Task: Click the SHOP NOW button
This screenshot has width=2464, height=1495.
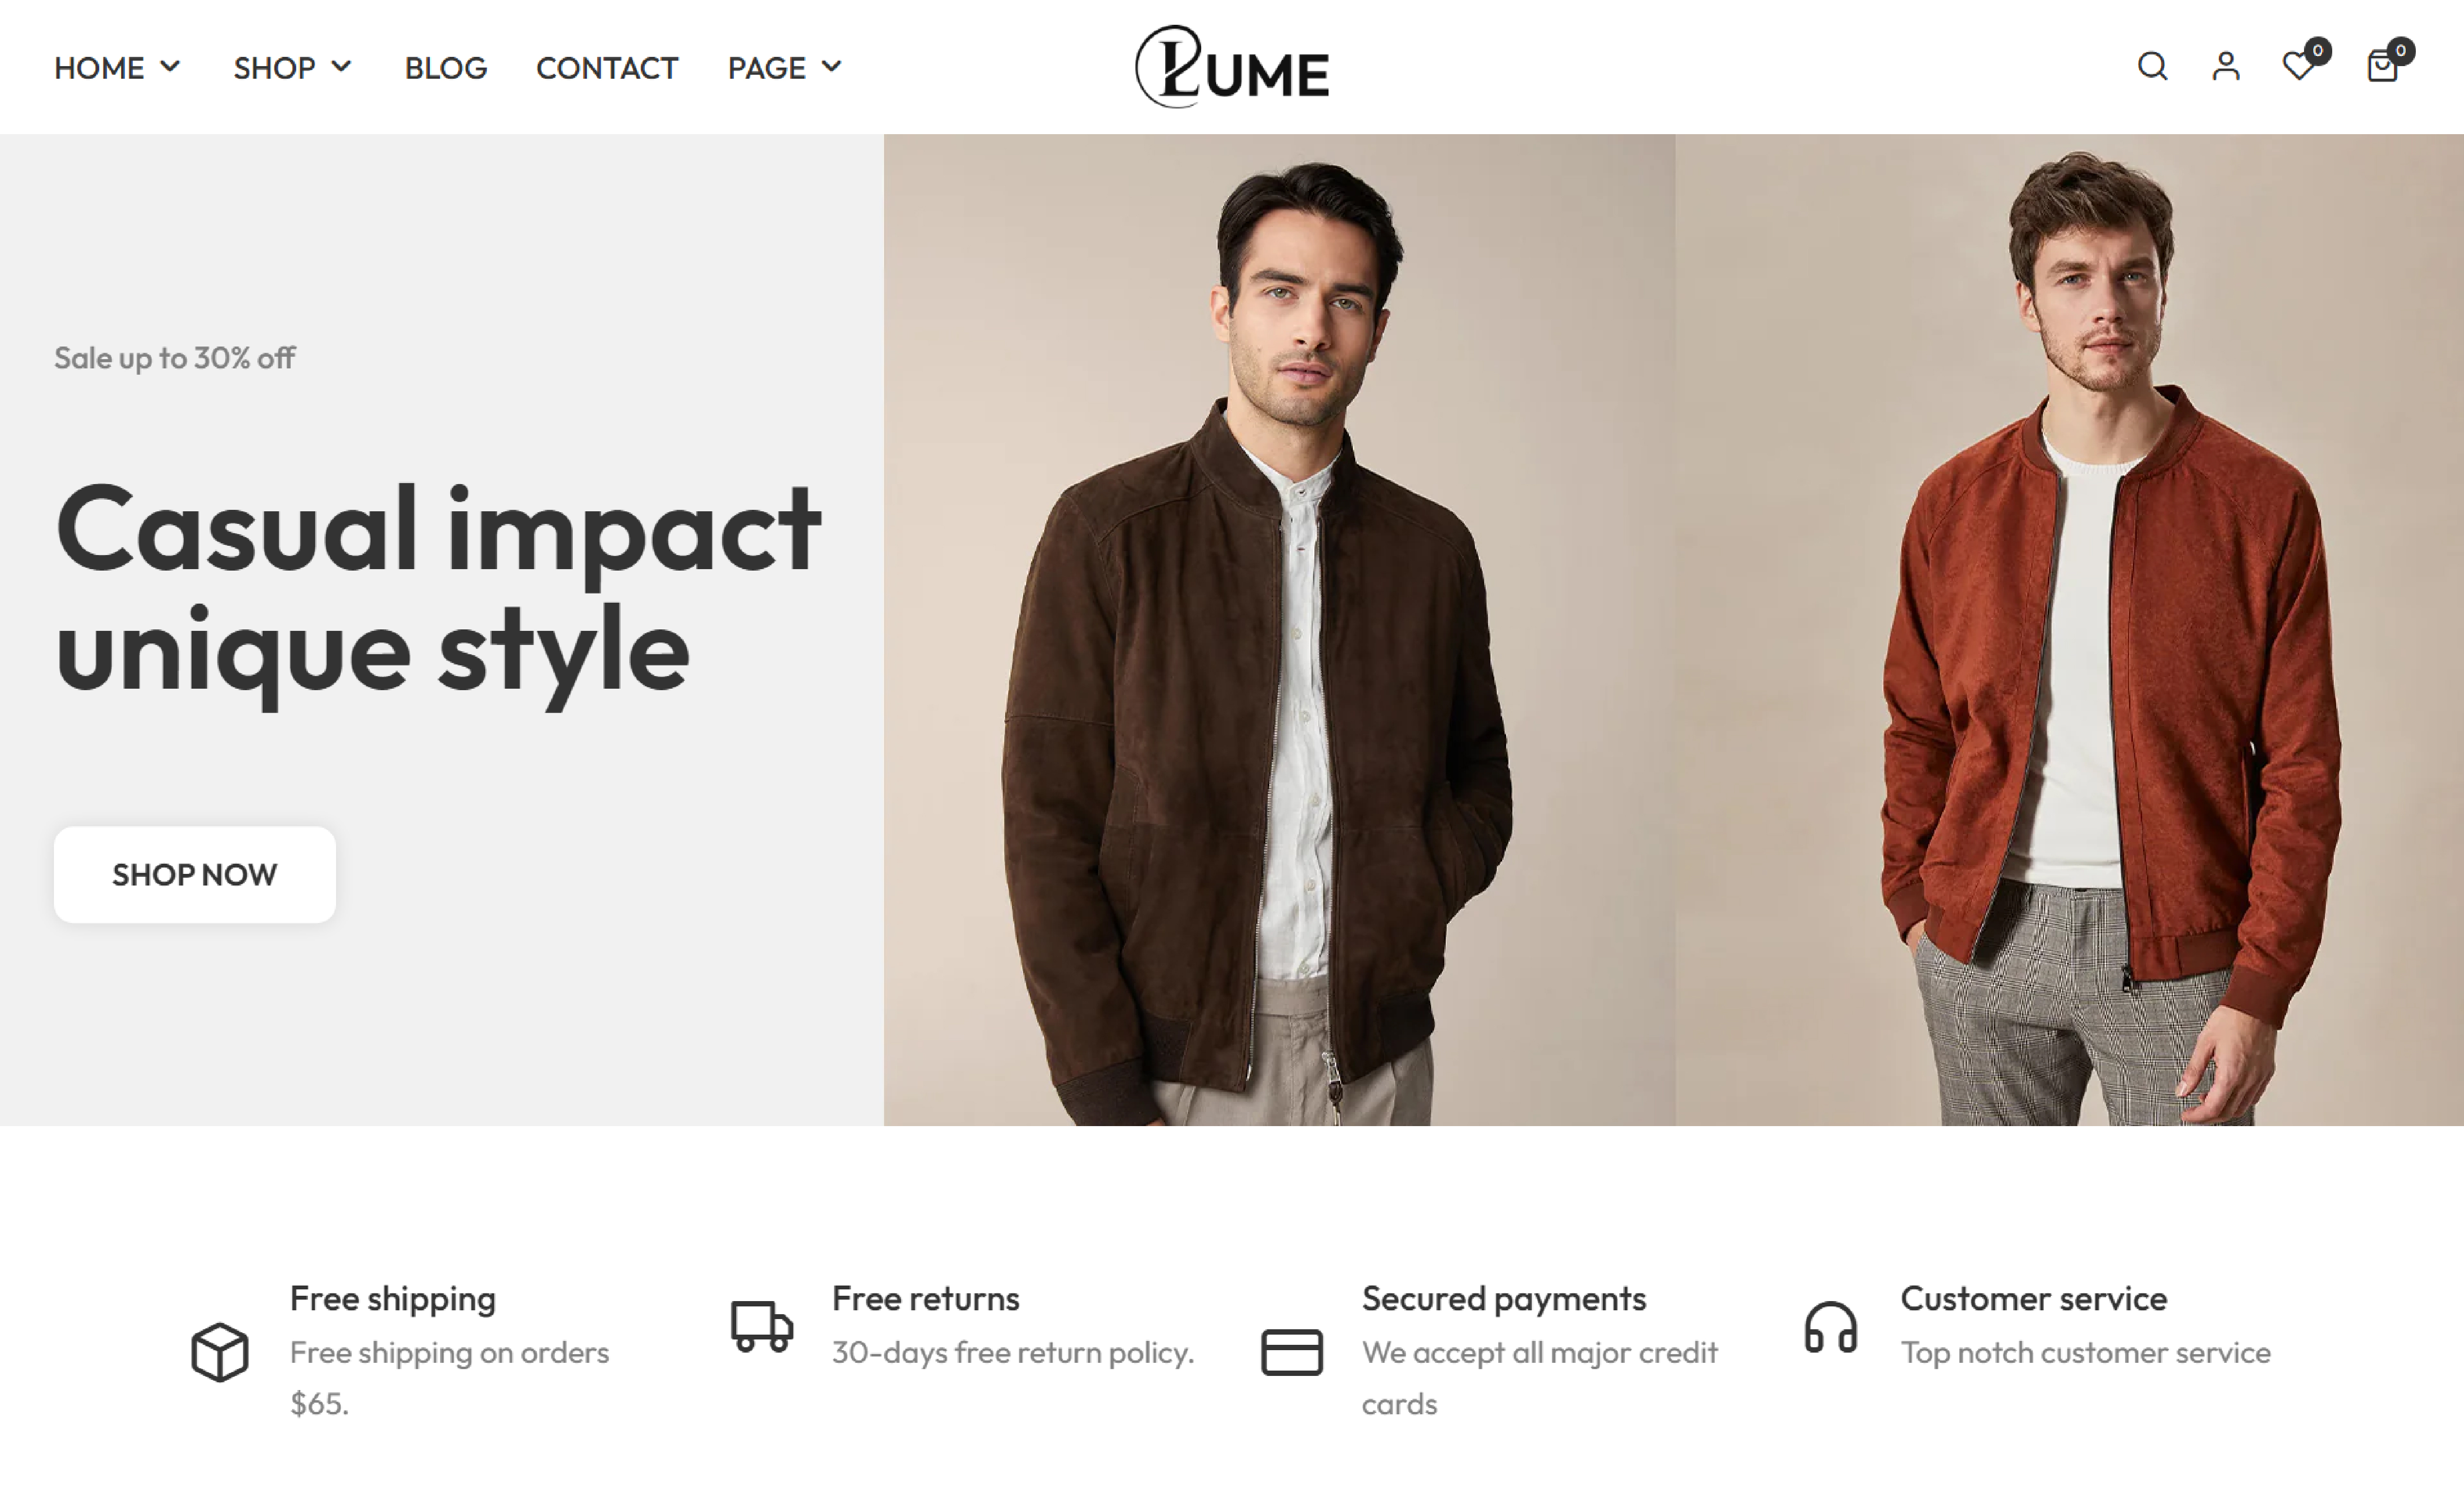Action: pyautogui.click(x=194, y=874)
